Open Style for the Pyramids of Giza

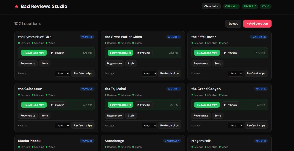point(45,64)
